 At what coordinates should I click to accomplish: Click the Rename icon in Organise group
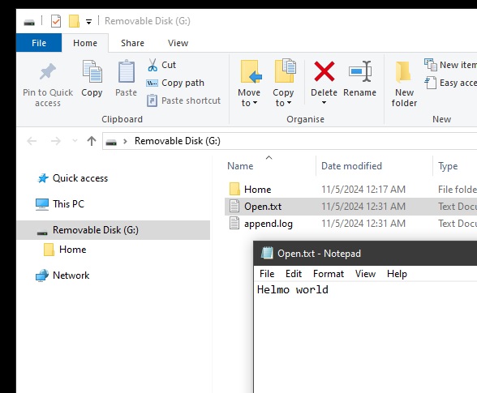tap(360, 71)
